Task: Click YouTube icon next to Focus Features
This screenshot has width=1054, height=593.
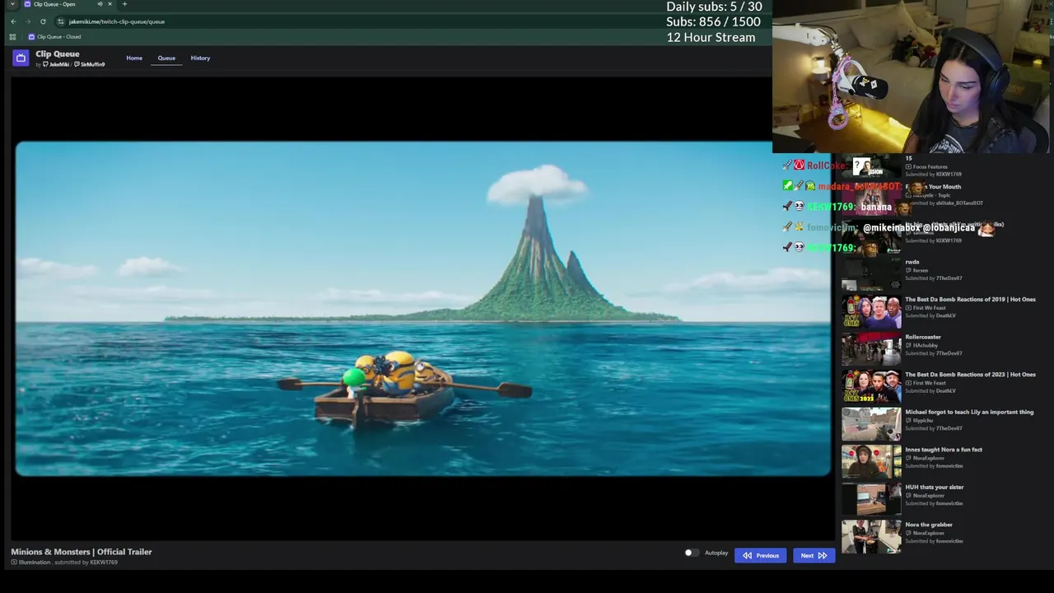Action: click(x=908, y=166)
